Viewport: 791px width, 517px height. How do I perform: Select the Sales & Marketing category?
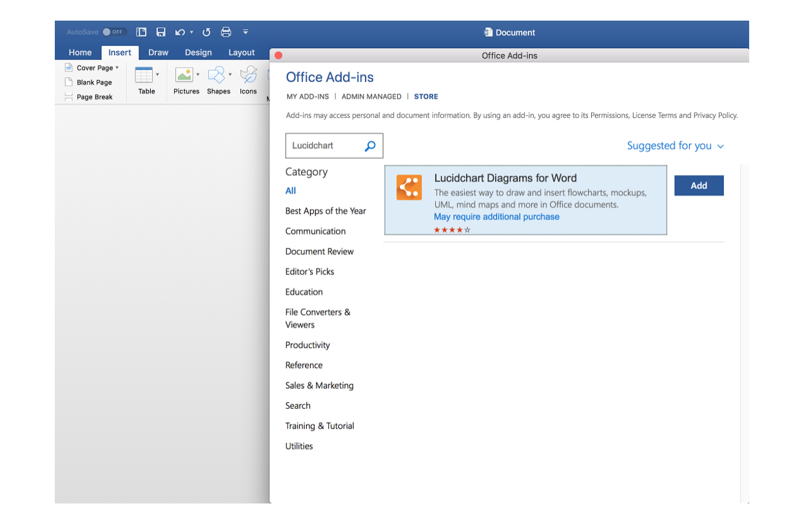(x=320, y=386)
